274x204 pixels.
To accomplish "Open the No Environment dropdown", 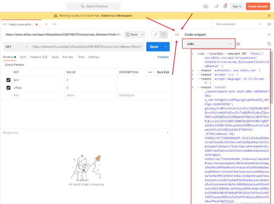I will [238, 24].
